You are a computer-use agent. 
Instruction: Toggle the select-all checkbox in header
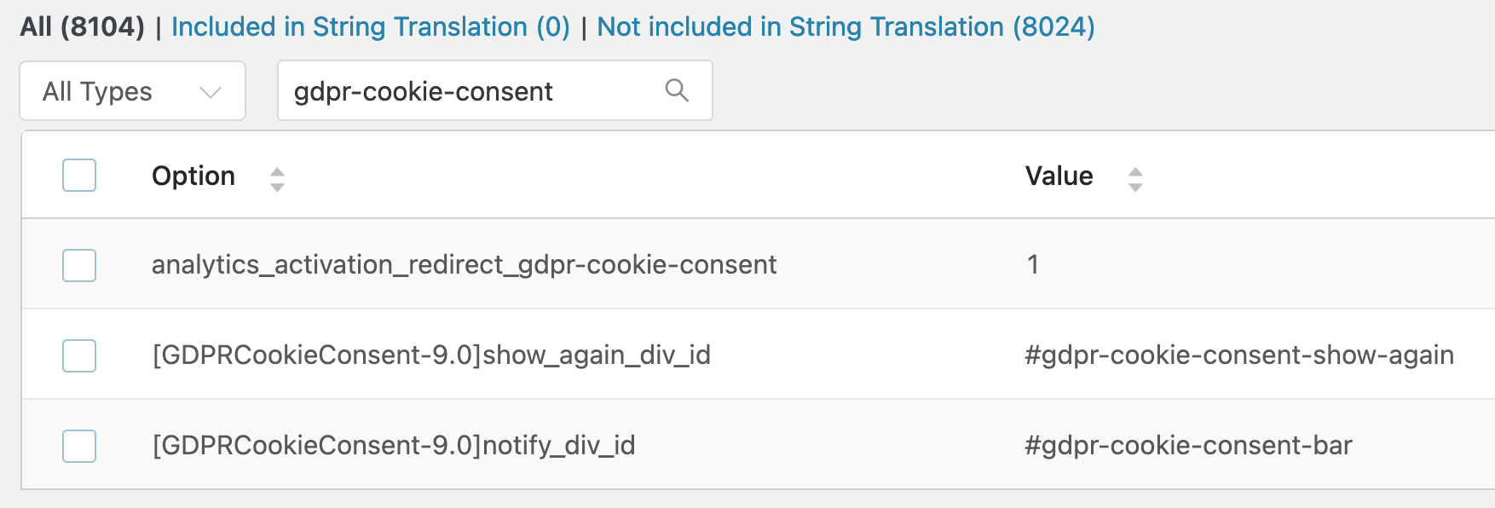tap(79, 176)
